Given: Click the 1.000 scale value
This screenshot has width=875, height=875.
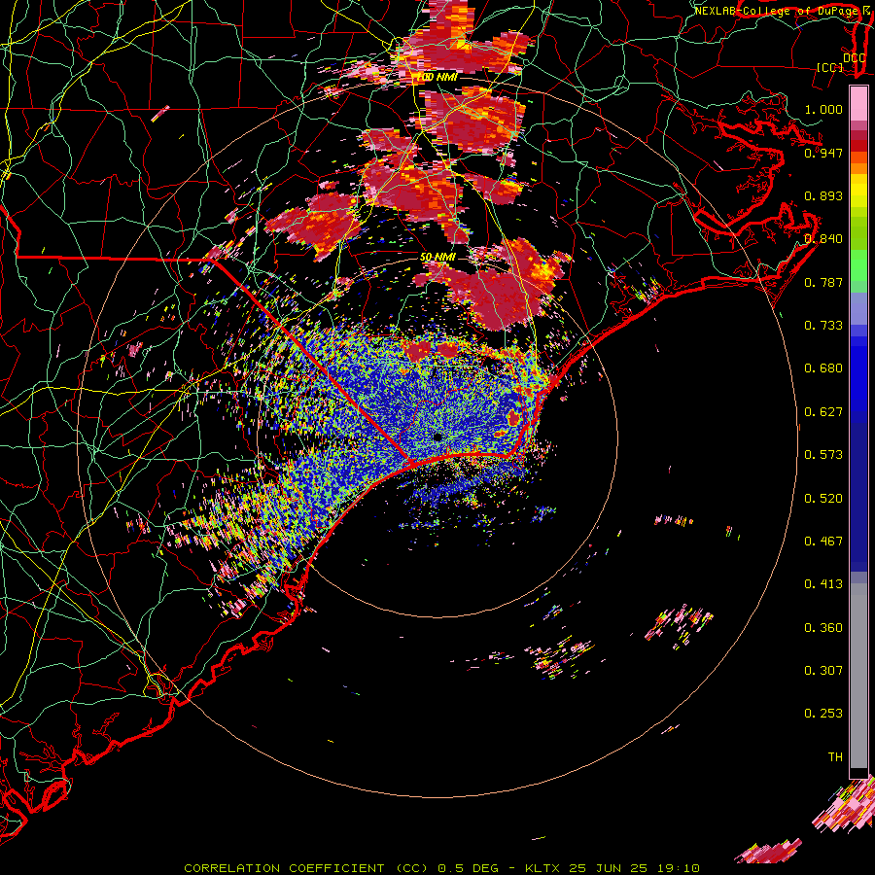Looking at the screenshot, I should [x=823, y=109].
